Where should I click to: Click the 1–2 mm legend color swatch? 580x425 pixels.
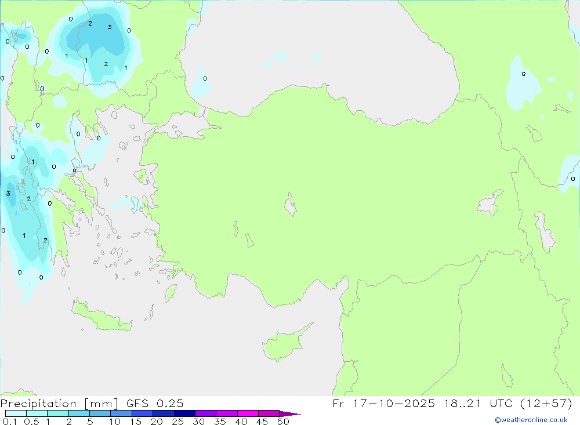click(x=57, y=413)
